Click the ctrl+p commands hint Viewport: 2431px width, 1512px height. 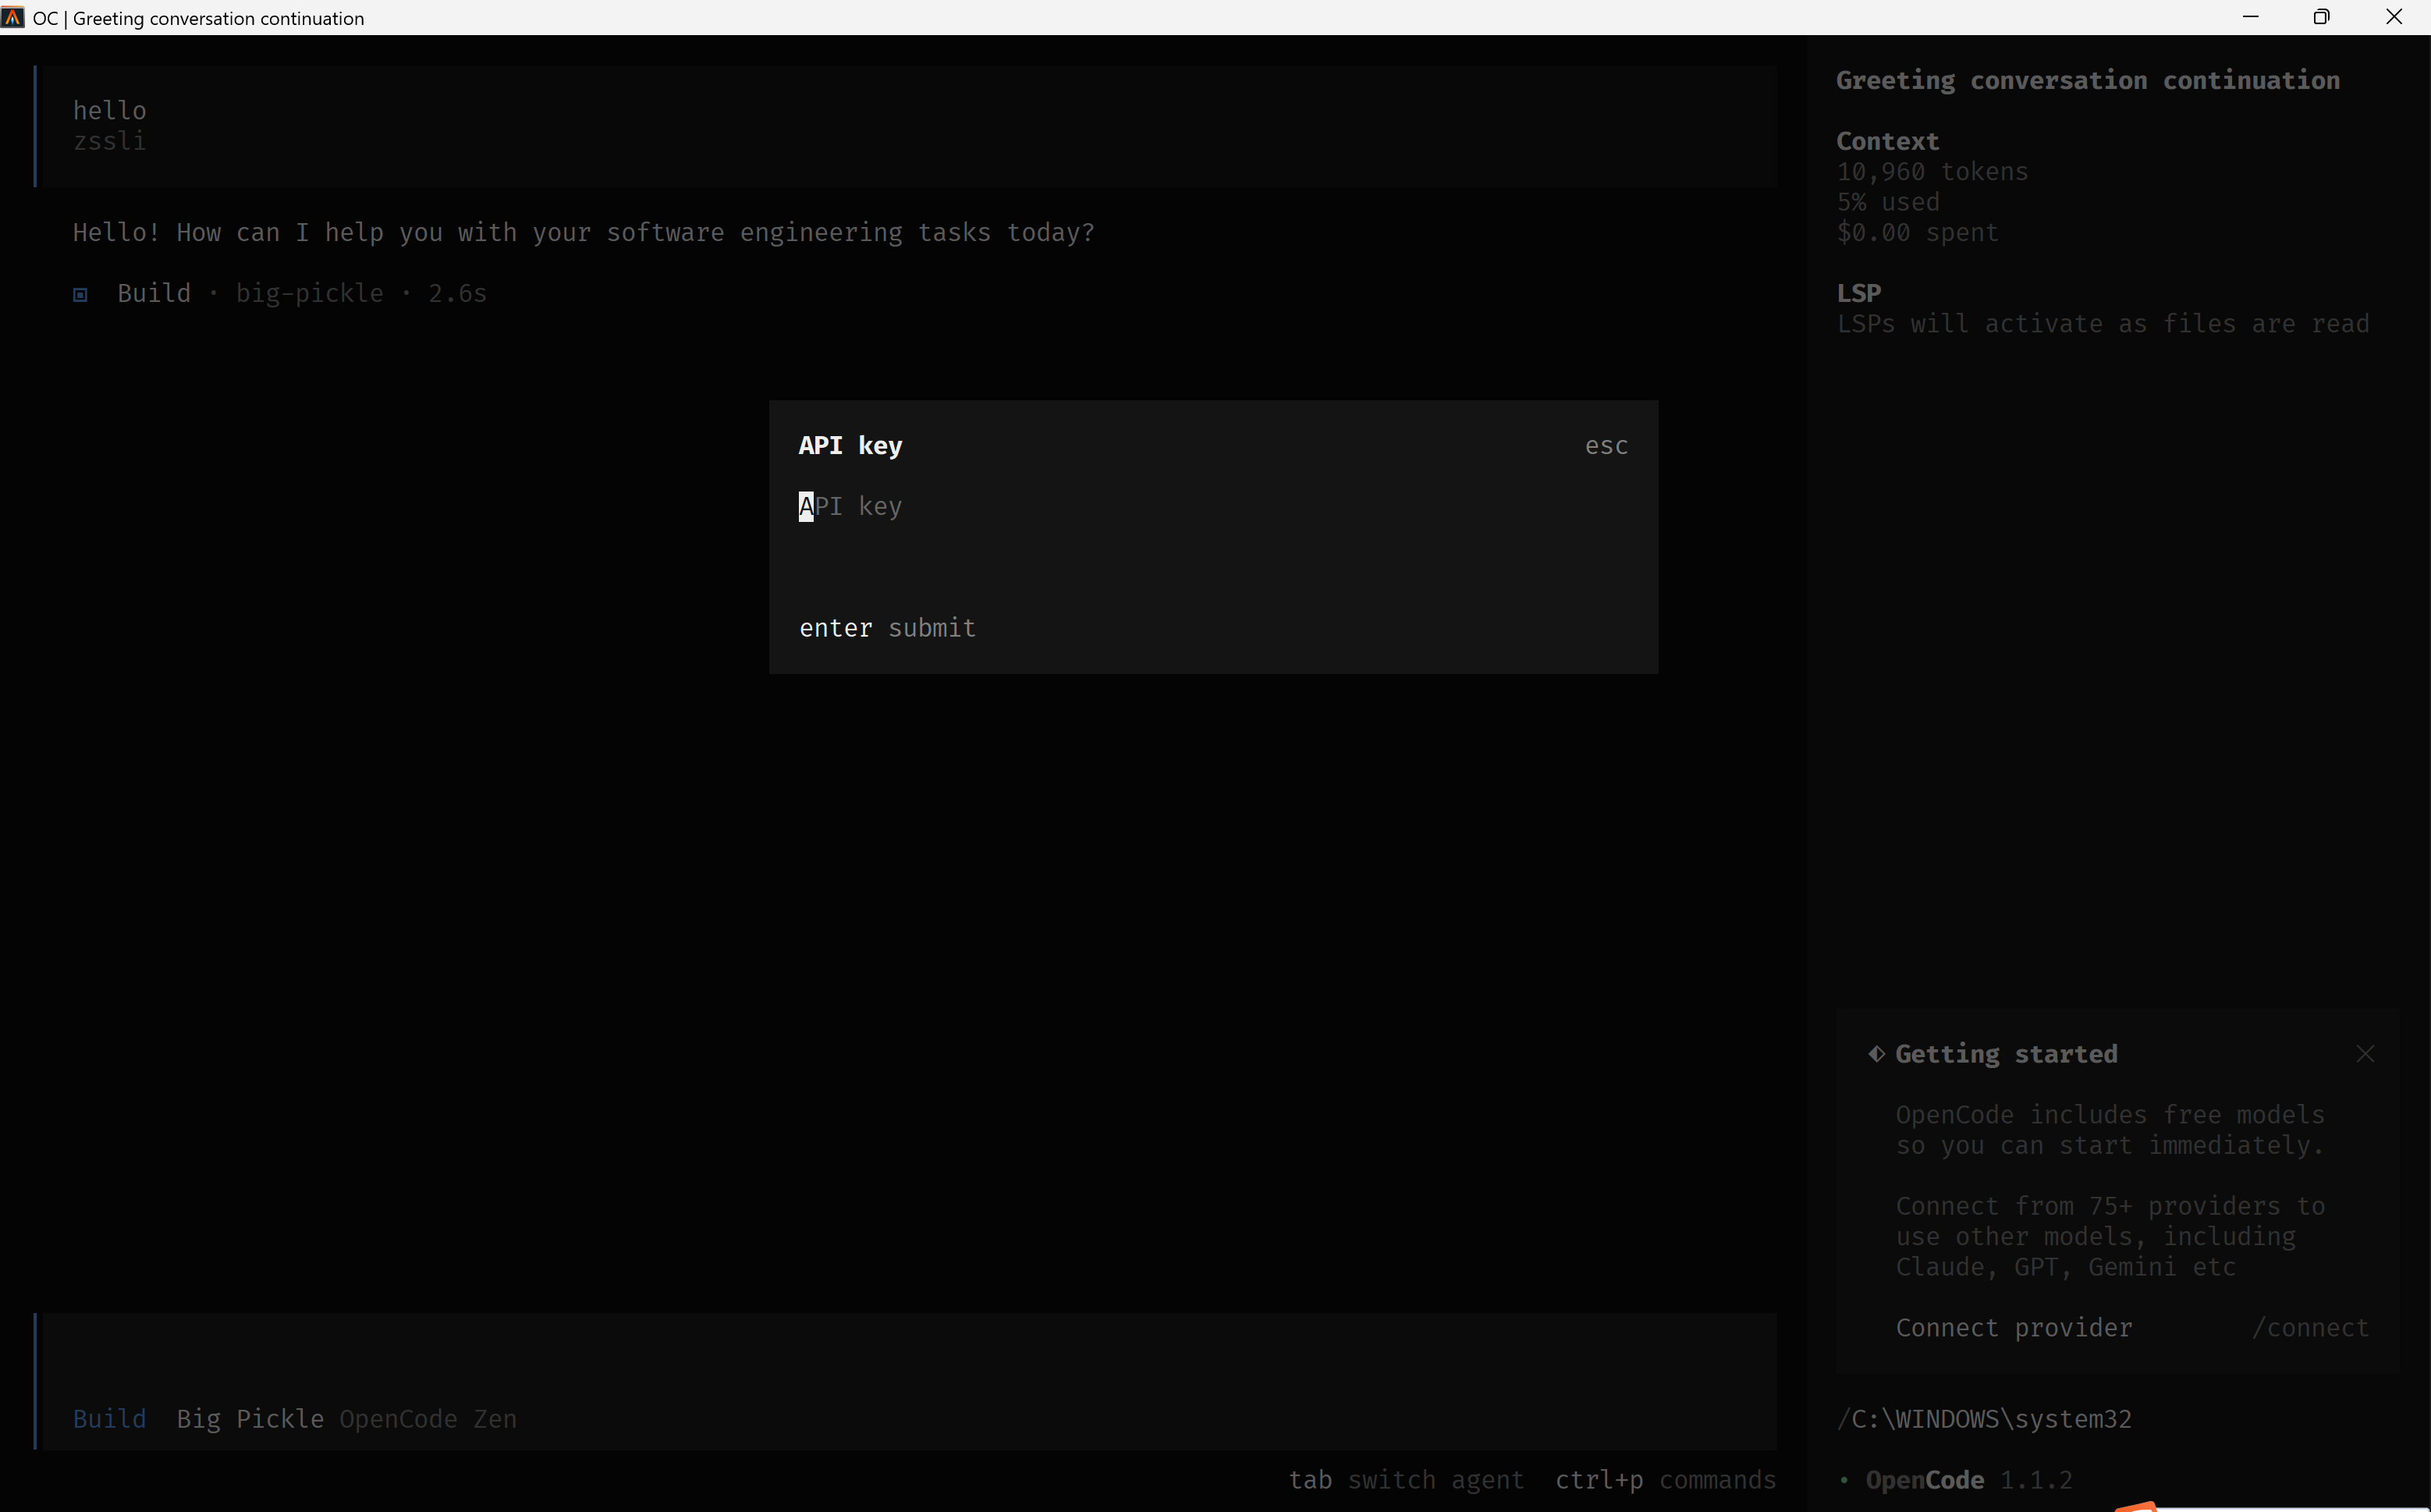[1664, 1480]
